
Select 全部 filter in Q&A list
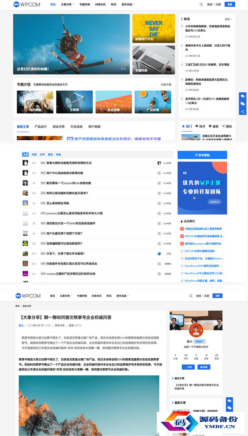coord(25,154)
